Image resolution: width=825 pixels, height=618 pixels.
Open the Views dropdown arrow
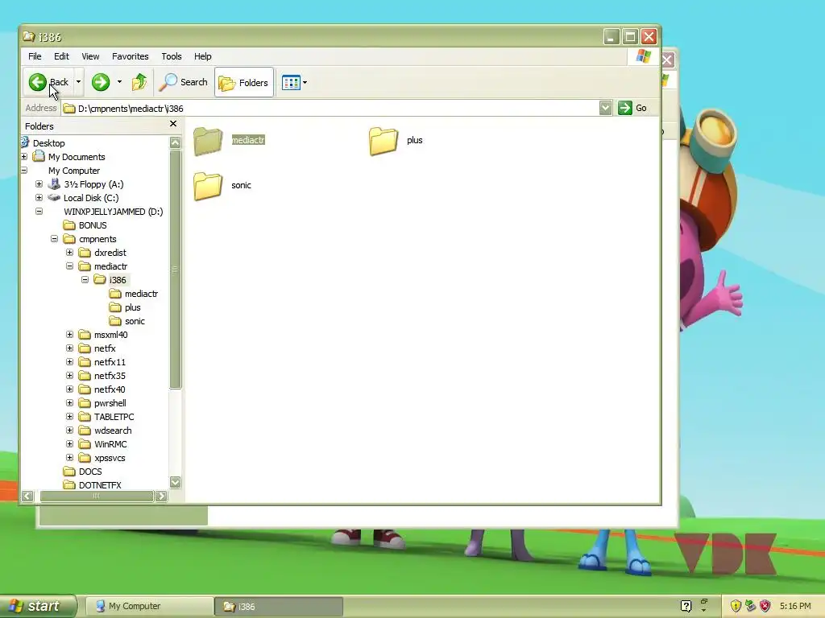click(305, 83)
